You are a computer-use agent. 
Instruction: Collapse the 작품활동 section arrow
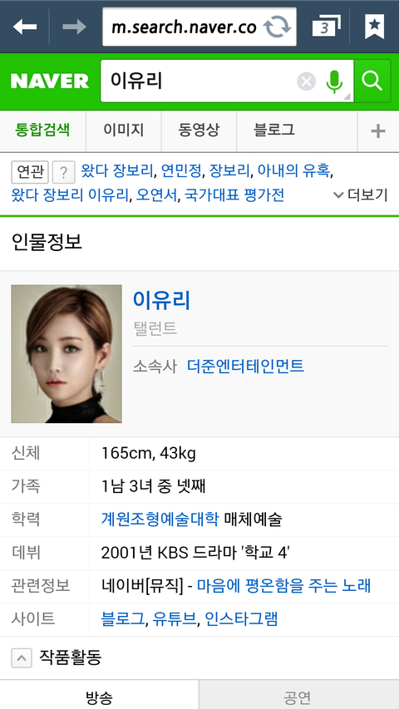(22, 657)
